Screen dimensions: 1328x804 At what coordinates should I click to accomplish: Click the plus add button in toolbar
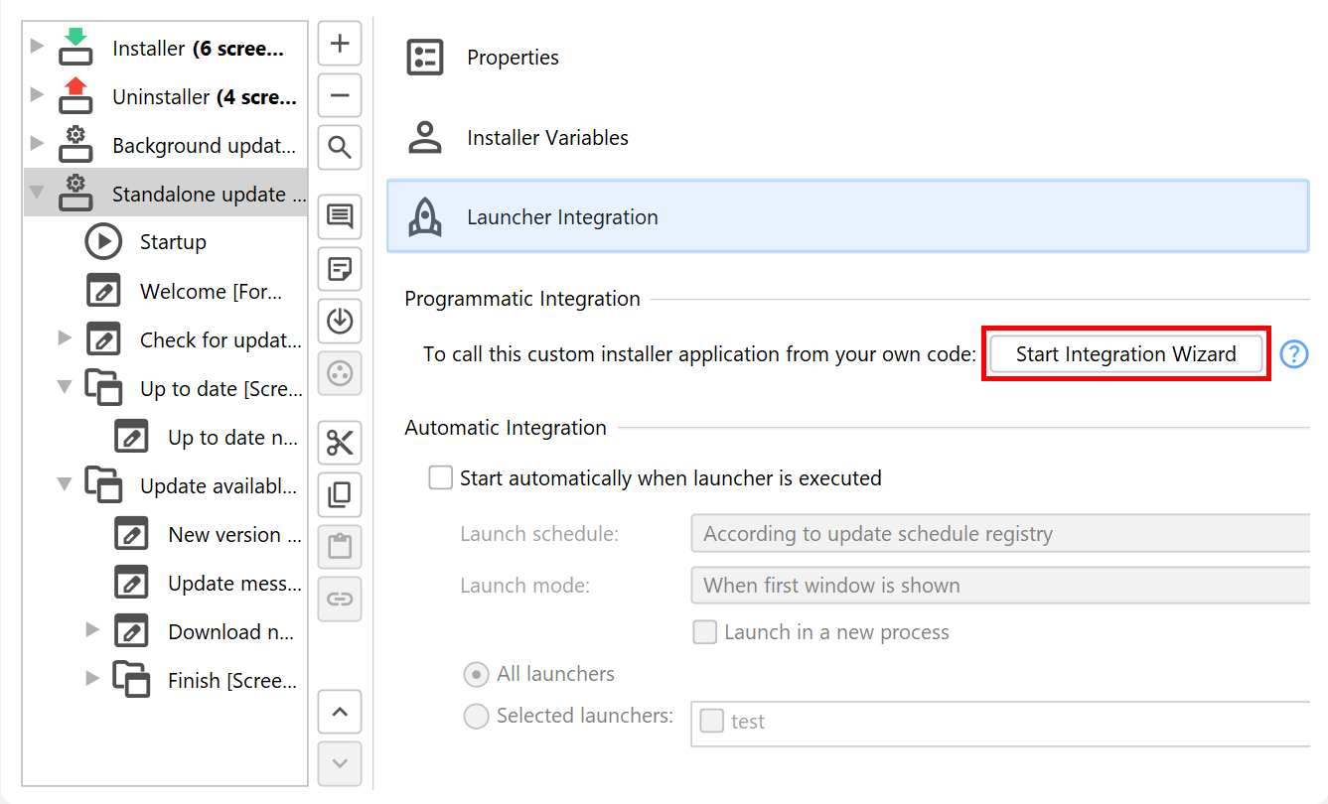tap(340, 44)
